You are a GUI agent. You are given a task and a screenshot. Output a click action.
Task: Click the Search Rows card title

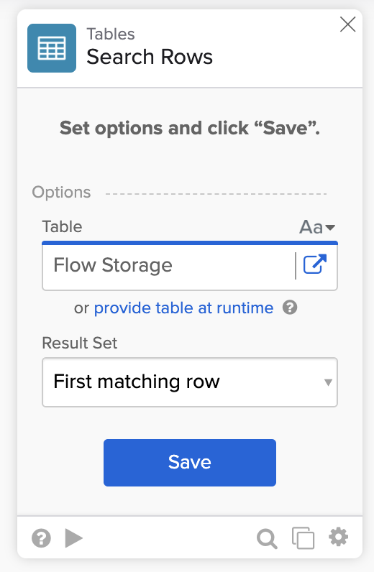[150, 57]
